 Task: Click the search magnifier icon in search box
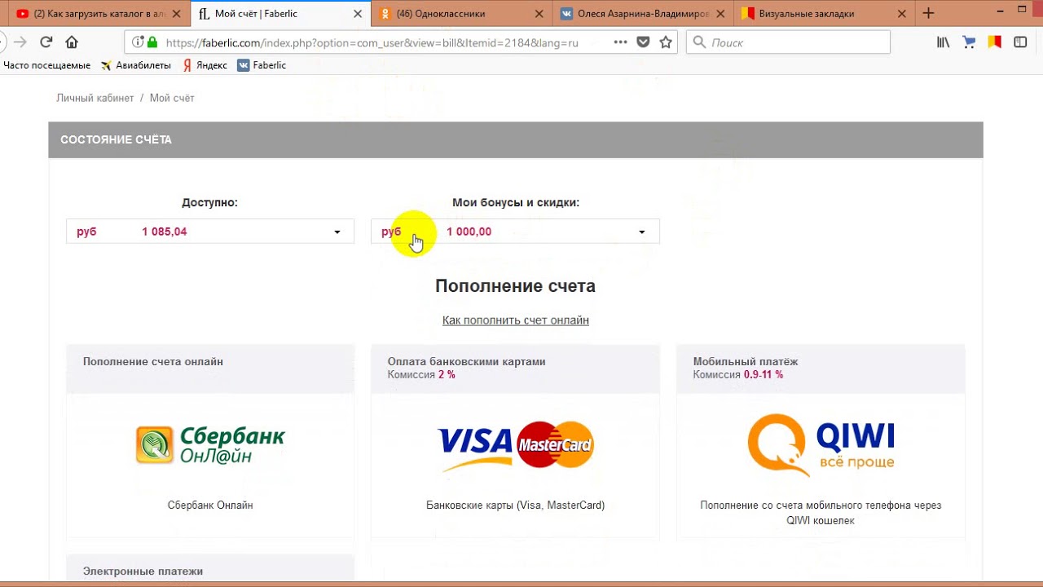pos(699,42)
